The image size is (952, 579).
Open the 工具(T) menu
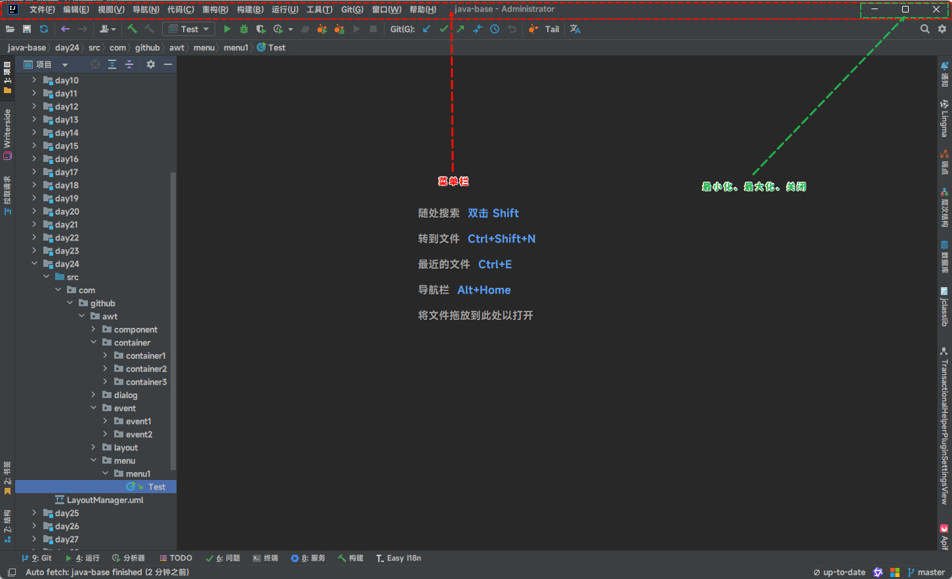click(x=319, y=9)
